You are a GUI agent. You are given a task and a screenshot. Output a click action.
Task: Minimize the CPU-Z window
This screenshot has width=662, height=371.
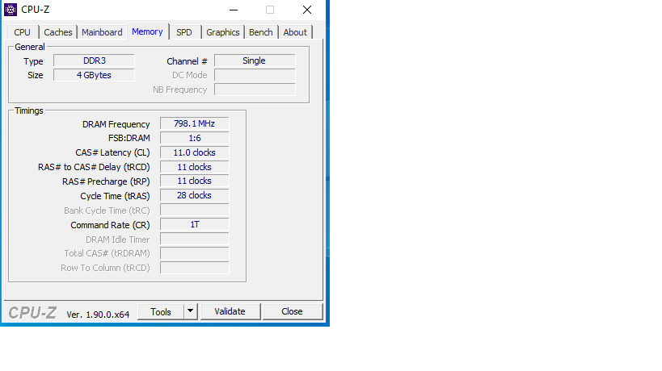[234, 10]
